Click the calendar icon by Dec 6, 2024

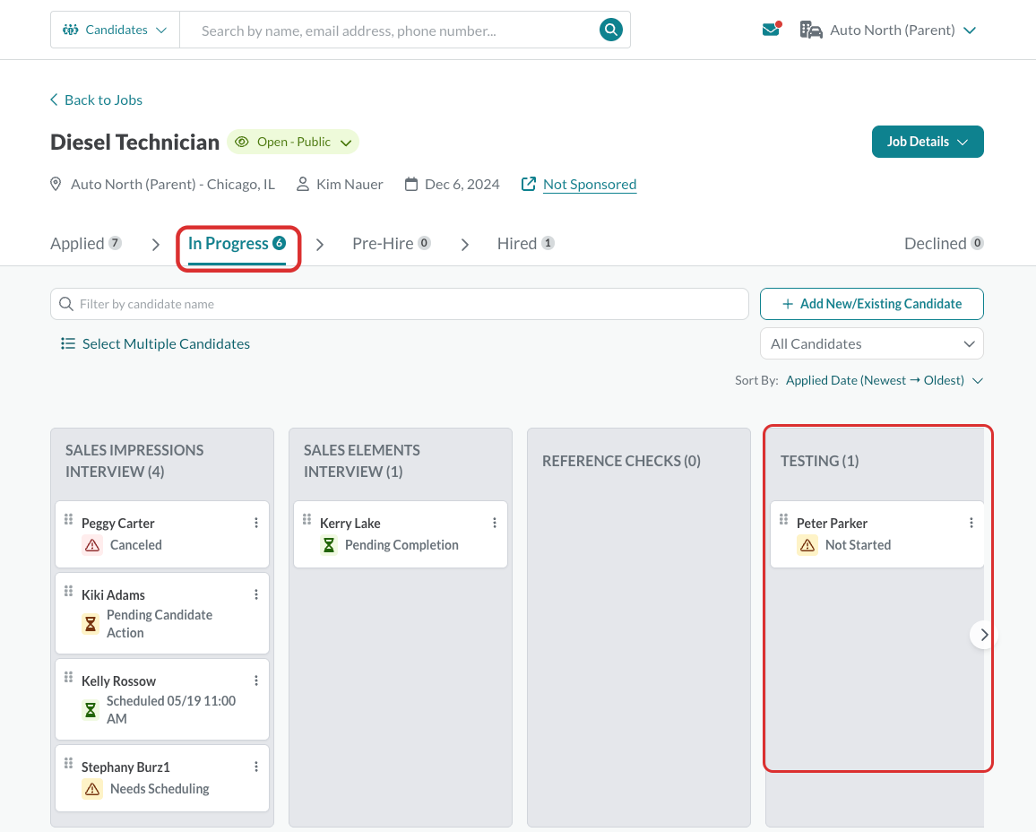pos(411,185)
